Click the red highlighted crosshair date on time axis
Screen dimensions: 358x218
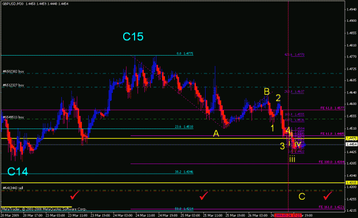[x=288, y=216]
